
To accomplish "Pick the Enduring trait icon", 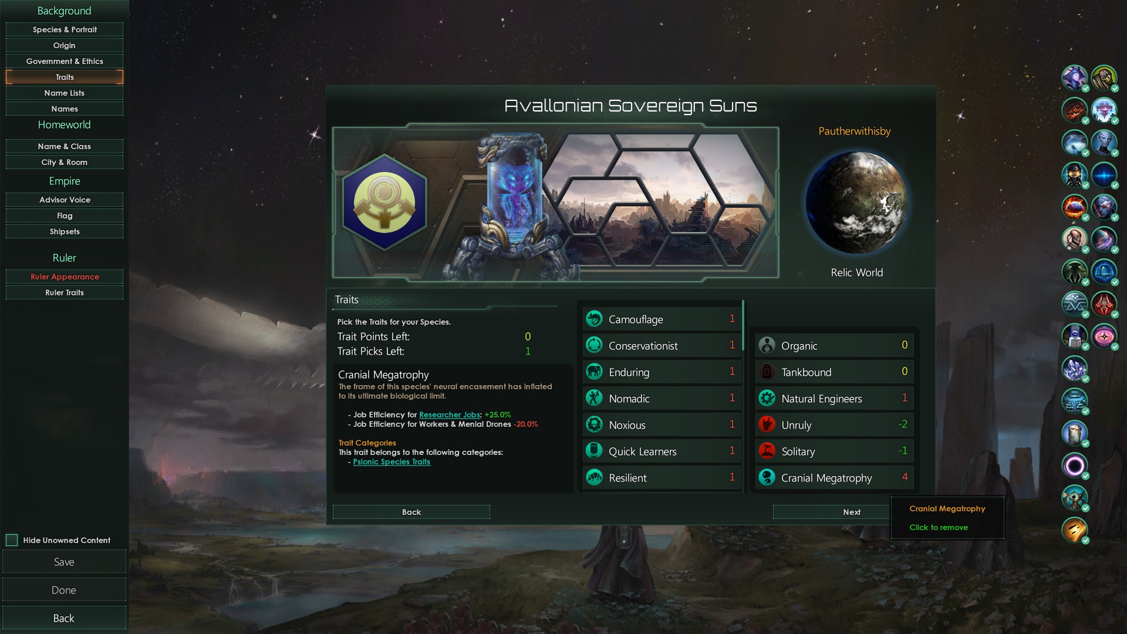I will [594, 372].
